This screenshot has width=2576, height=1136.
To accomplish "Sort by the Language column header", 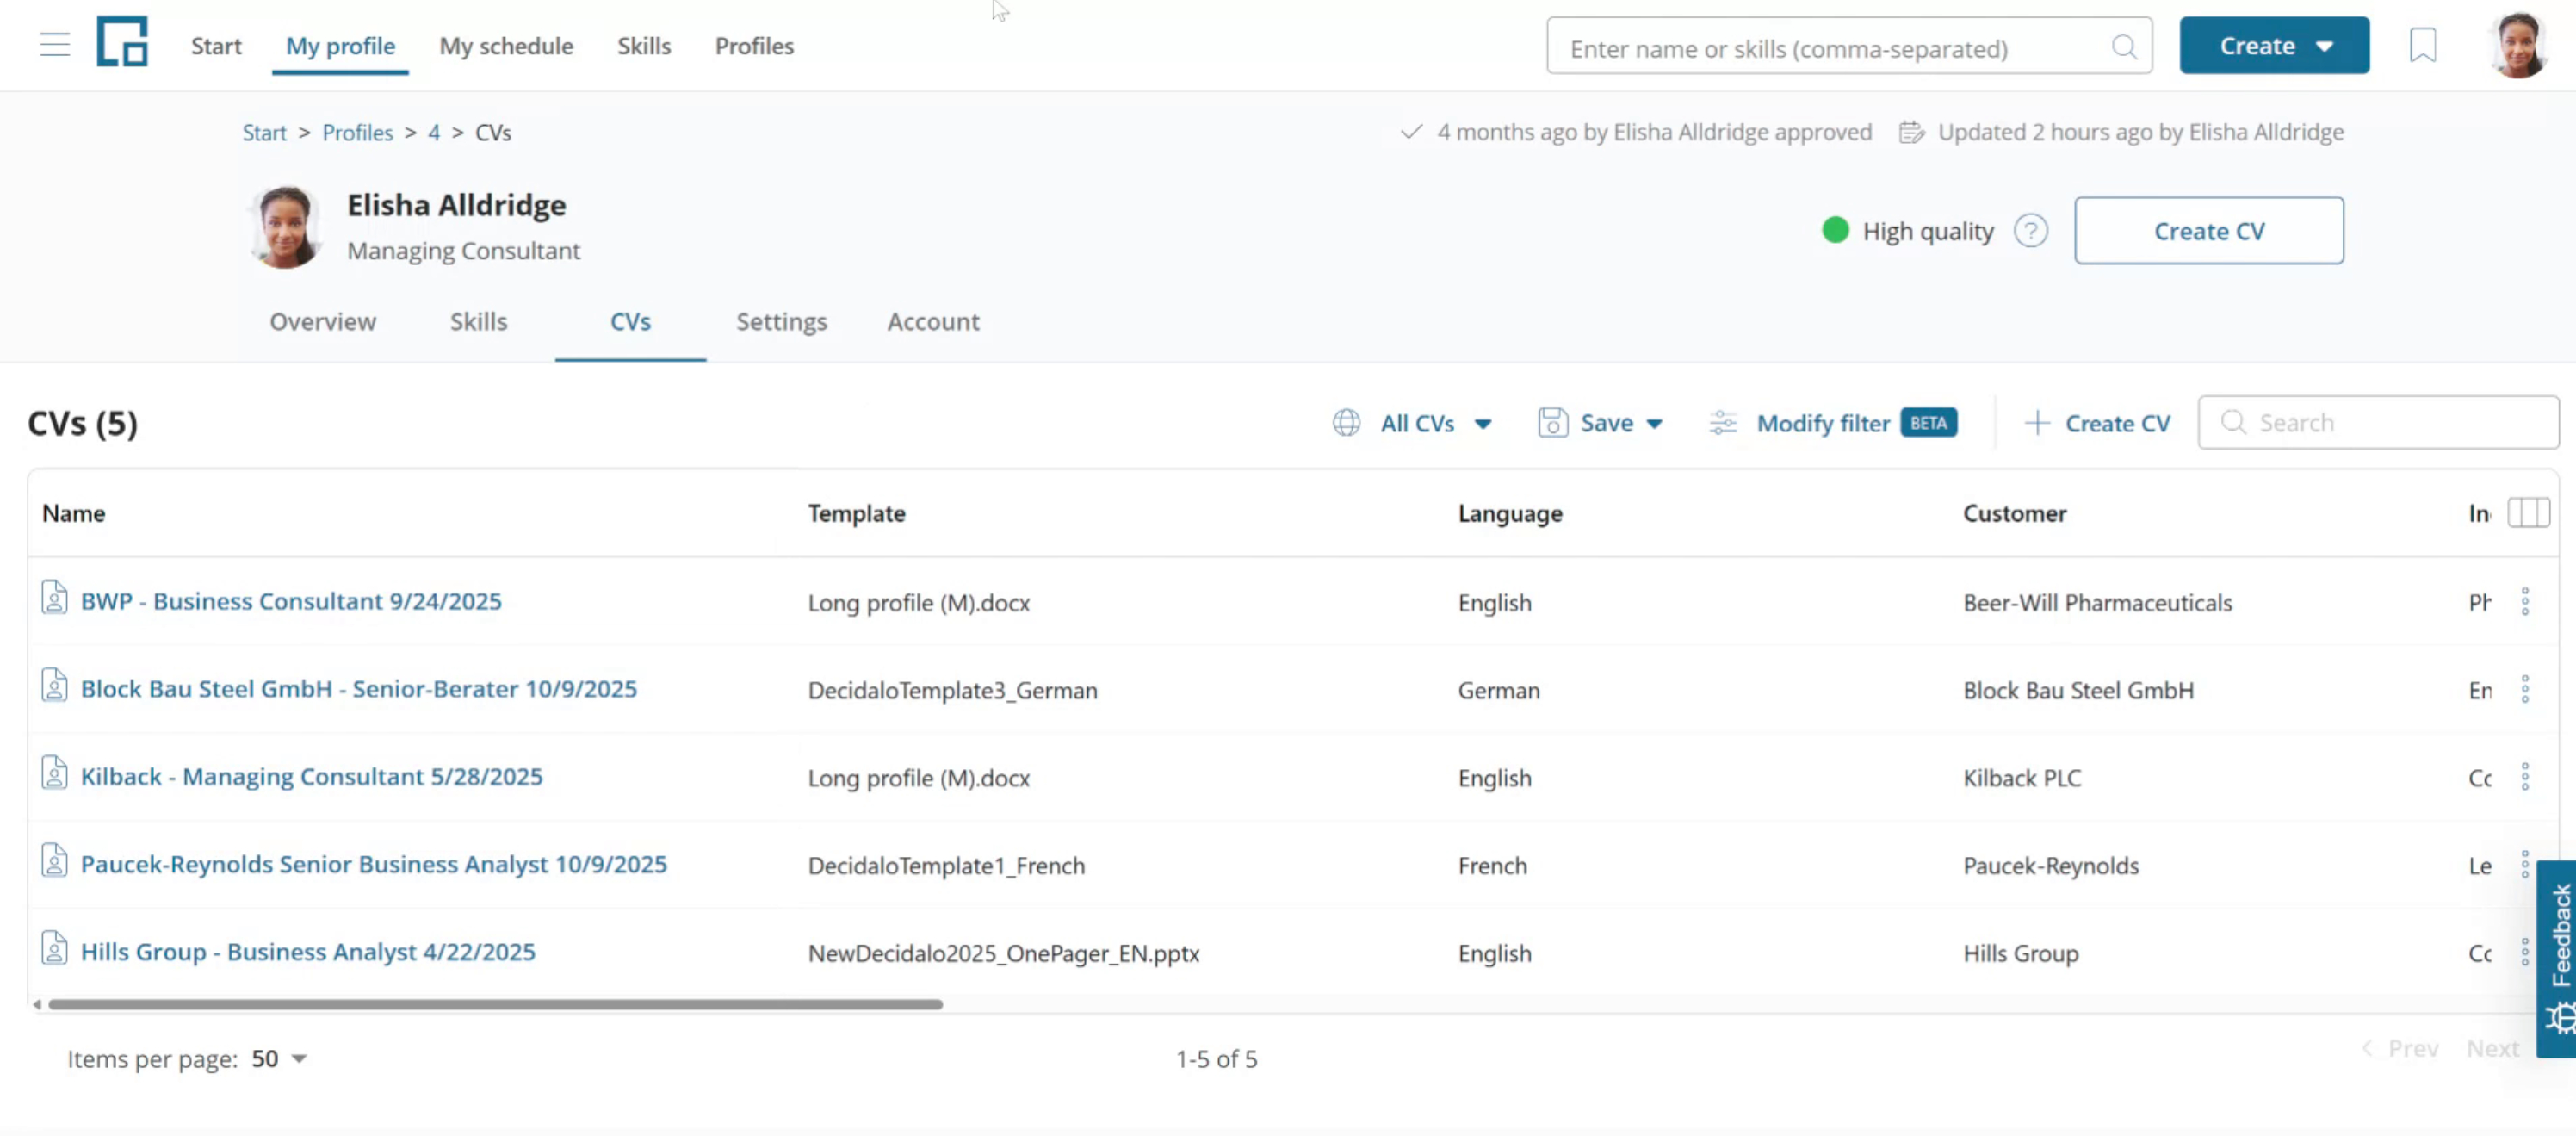I will coord(1510,513).
